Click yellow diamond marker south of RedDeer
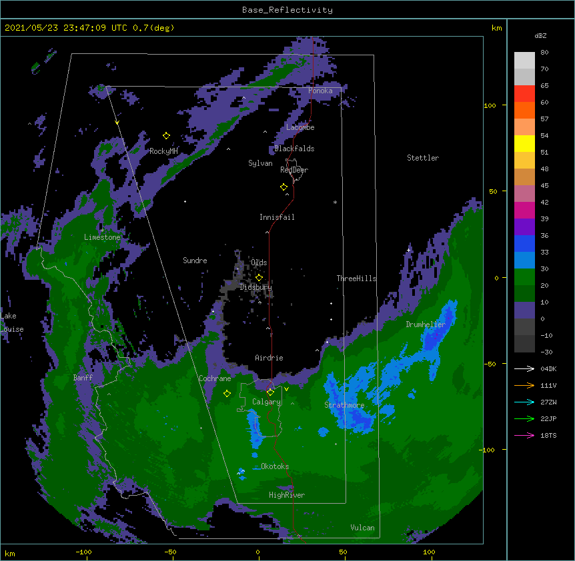 pyautogui.click(x=283, y=187)
